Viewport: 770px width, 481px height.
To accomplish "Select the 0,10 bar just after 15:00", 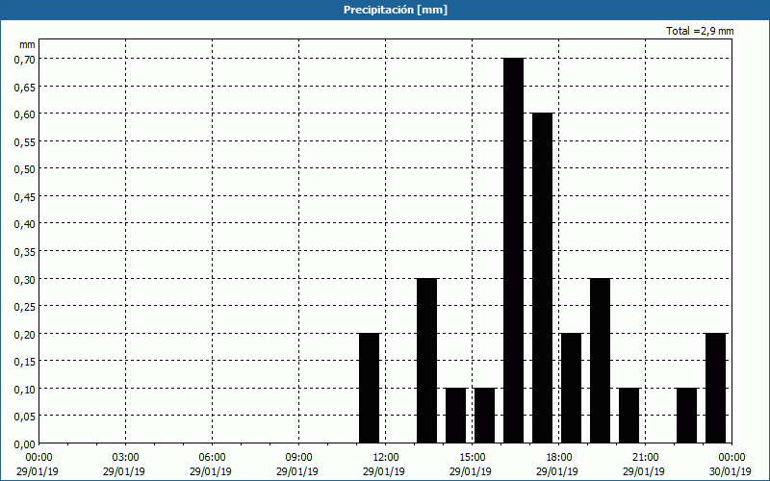I will coord(485,416).
